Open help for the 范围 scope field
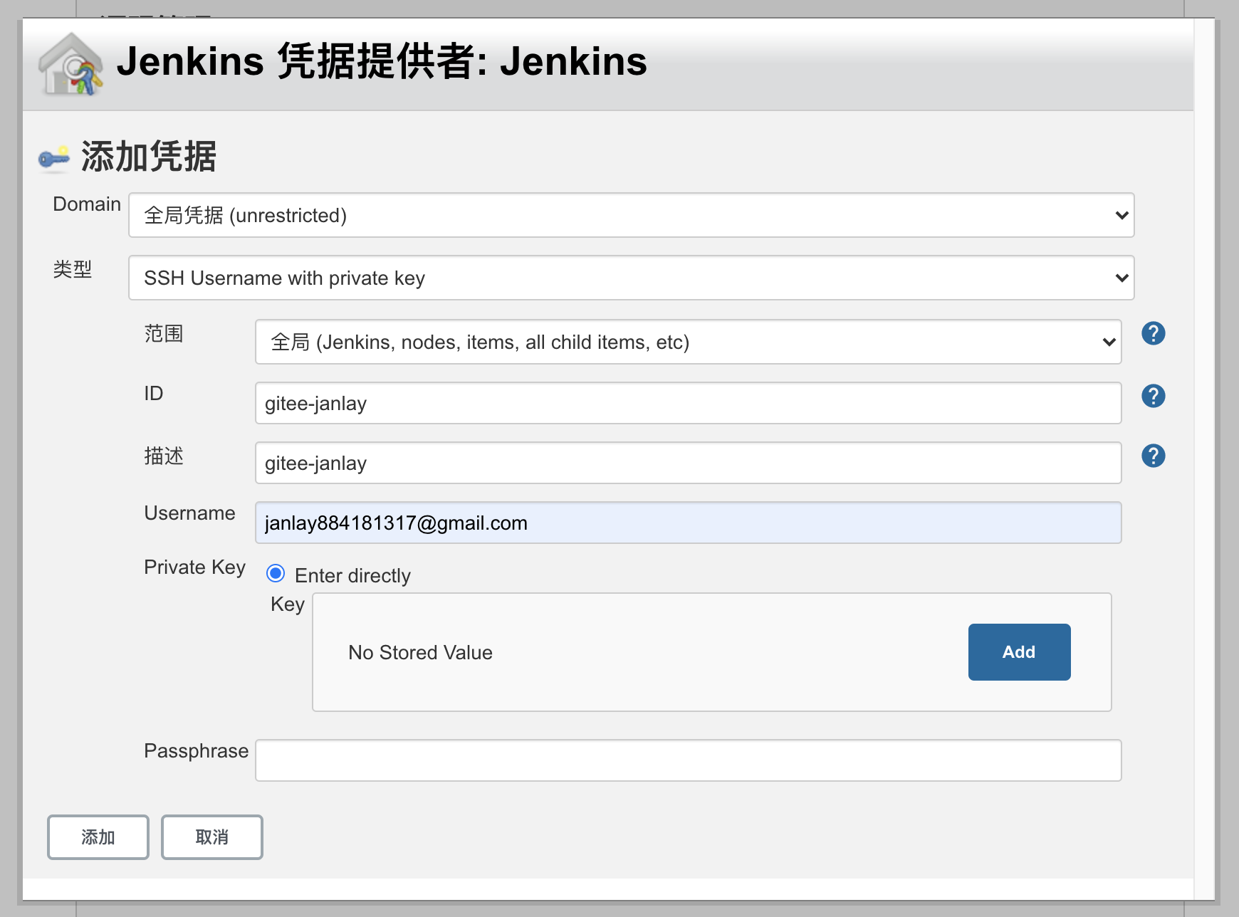The image size is (1239, 917). point(1153,333)
